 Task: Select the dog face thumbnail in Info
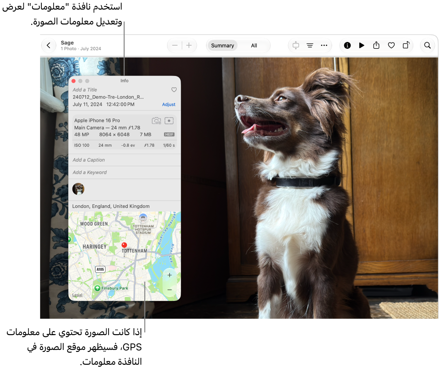pyautogui.click(x=78, y=189)
